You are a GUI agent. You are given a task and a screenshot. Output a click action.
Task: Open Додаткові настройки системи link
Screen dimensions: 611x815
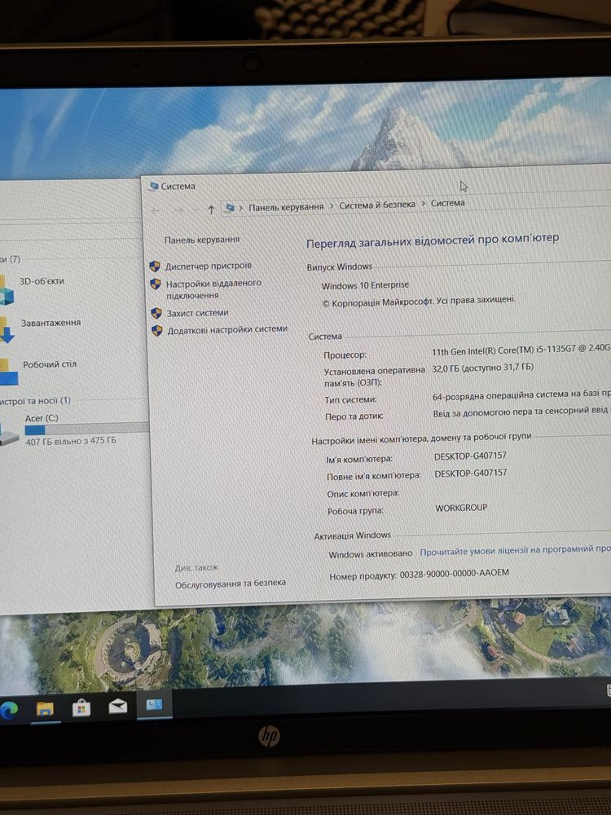click(x=227, y=329)
